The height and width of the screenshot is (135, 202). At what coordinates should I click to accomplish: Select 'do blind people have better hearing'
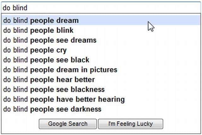pos(64,99)
